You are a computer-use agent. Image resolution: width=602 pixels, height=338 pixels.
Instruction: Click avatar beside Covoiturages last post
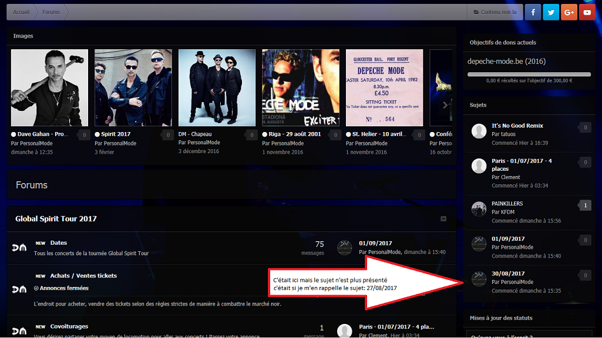click(344, 331)
